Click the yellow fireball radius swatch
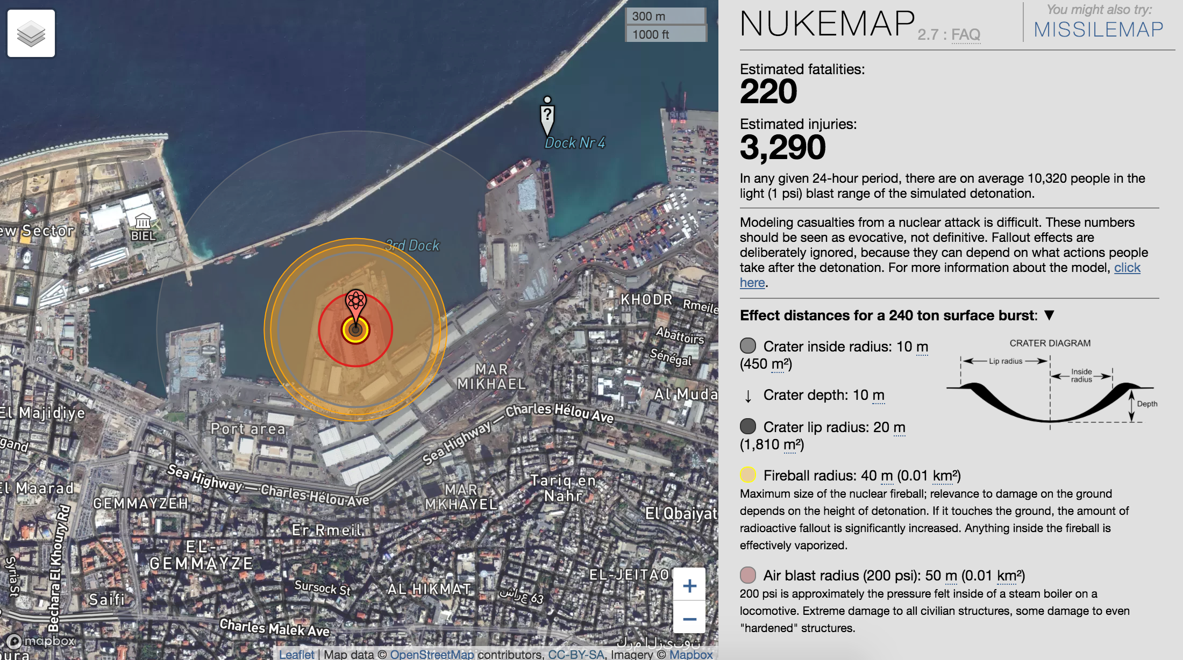The height and width of the screenshot is (660, 1183). pyautogui.click(x=748, y=475)
